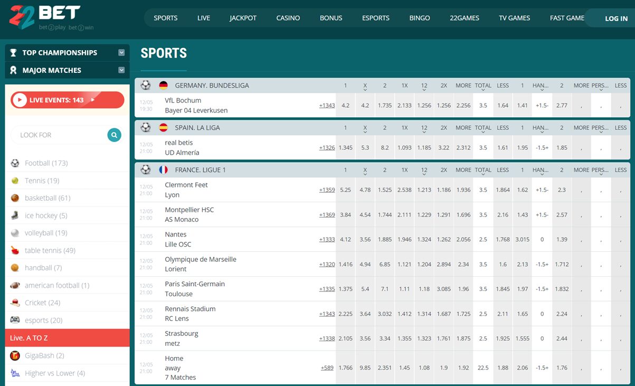635x386 pixels.
Task: Click the basketball icon in sidebar
Action: (15, 198)
